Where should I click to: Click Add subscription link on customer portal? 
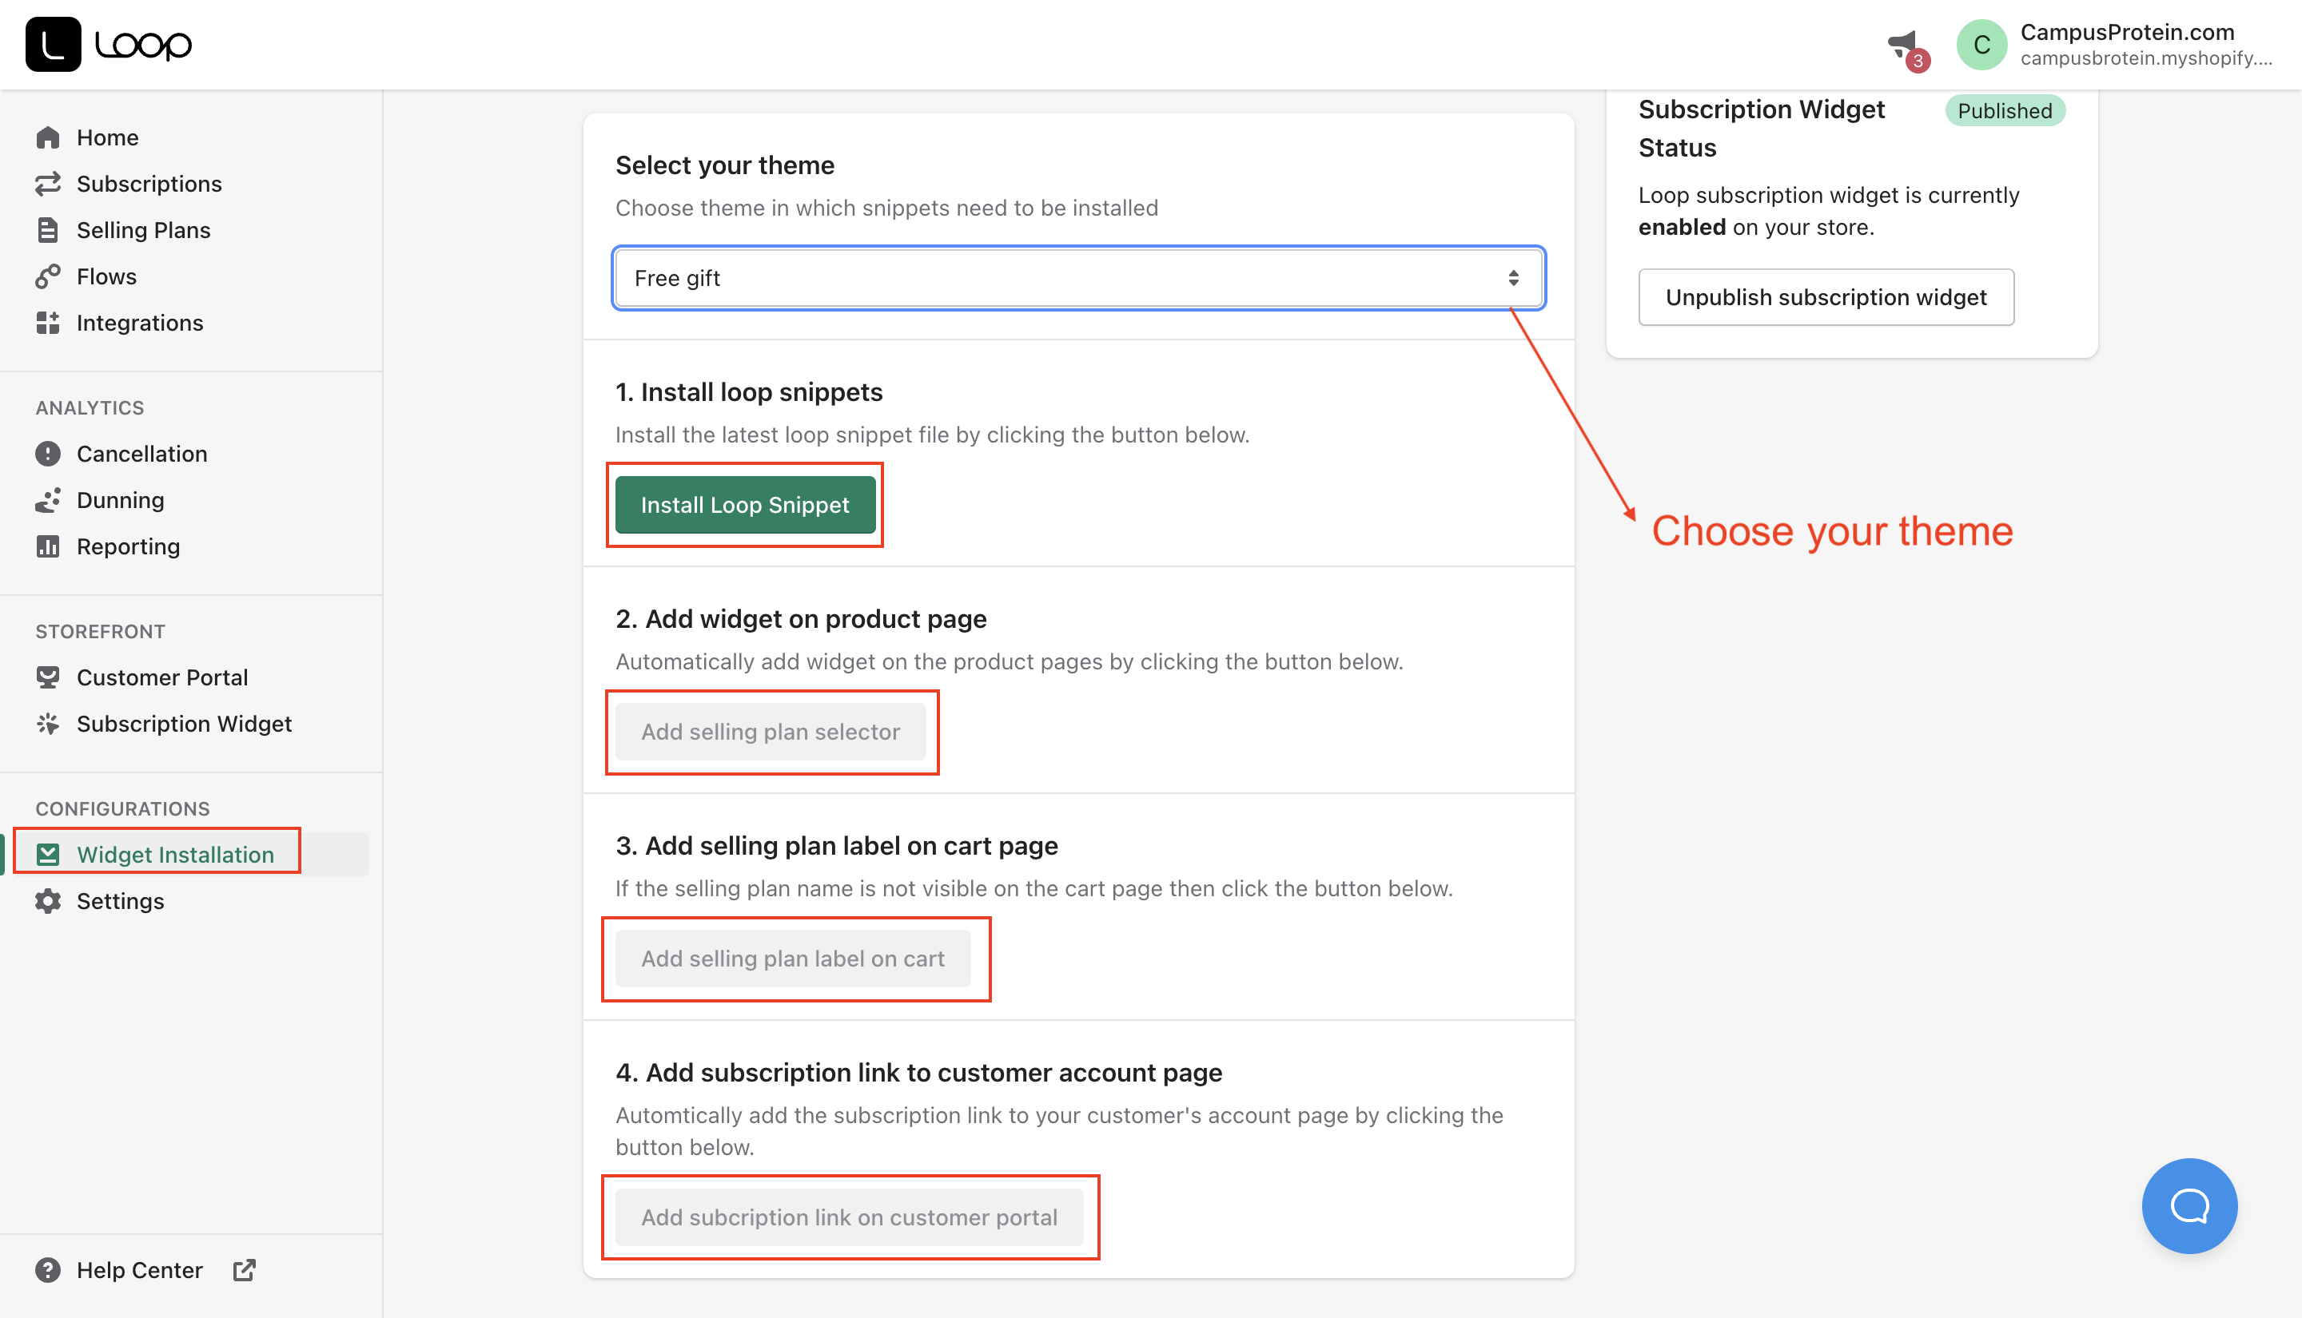pyautogui.click(x=850, y=1217)
